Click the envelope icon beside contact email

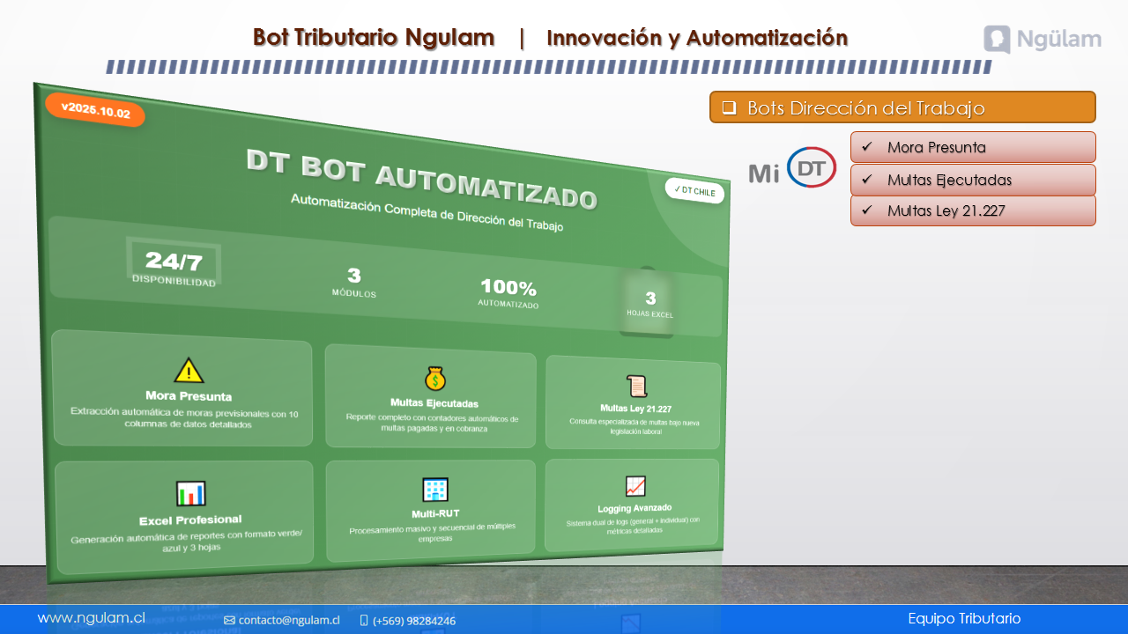(x=229, y=621)
